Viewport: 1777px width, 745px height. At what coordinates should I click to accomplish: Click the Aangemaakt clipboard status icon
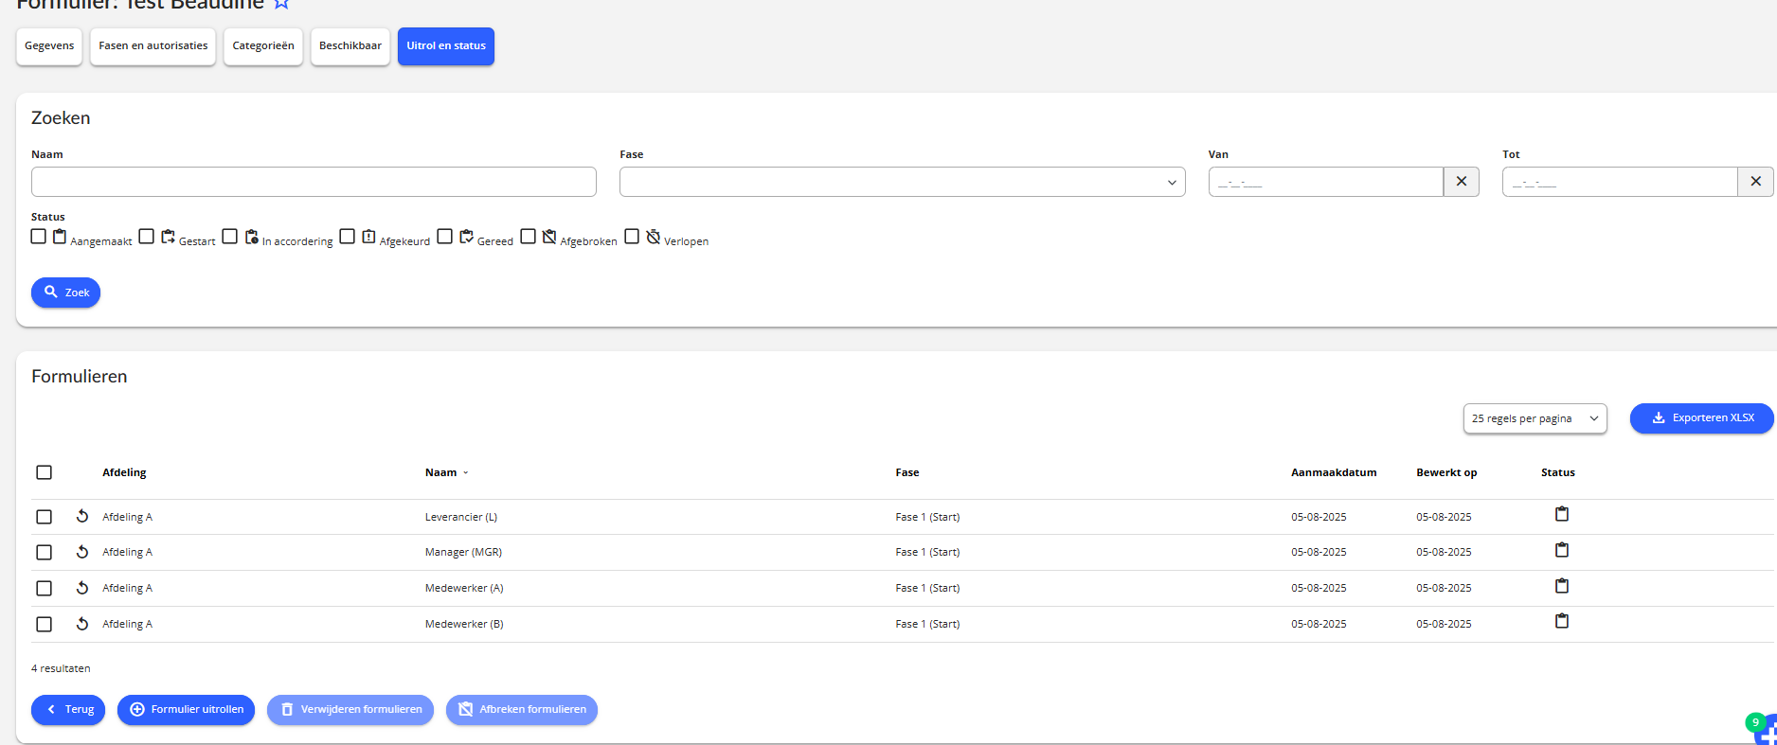tap(60, 237)
